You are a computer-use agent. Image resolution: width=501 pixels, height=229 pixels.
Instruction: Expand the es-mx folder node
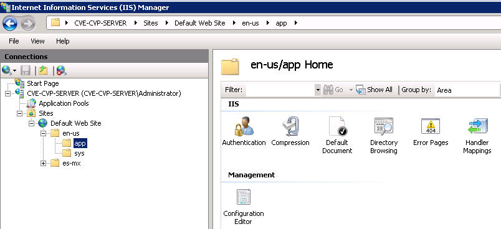[x=43, y=163]
